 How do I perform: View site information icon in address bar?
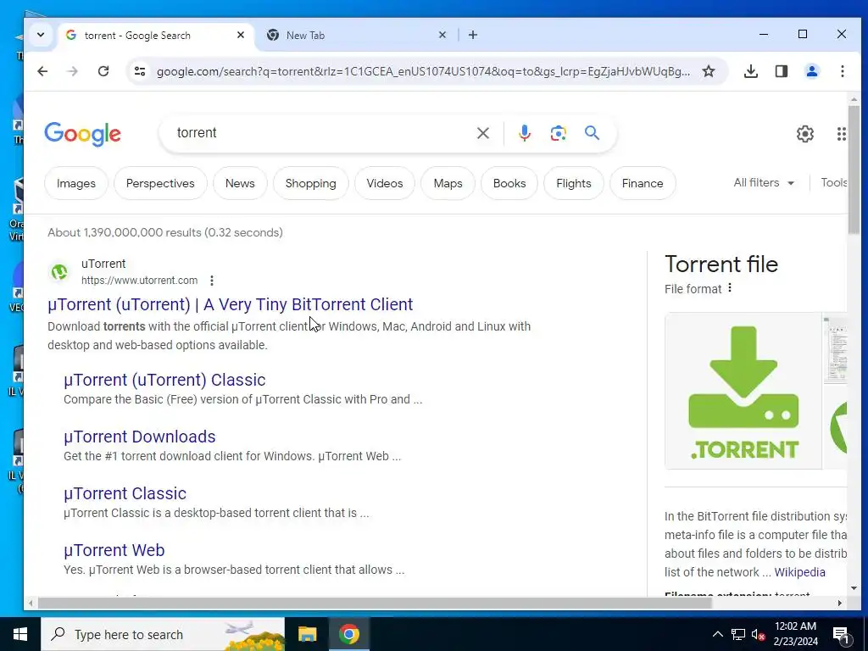(x=140, y=71)
